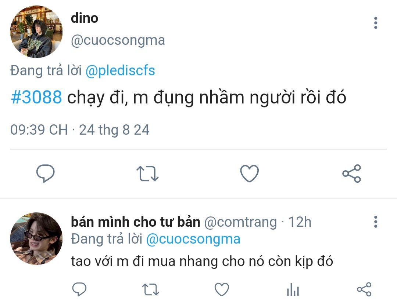Like dino's tweet with the heart
Viewport: 397px width, 303px height.
pyautogui.click(x=249, y=174)
